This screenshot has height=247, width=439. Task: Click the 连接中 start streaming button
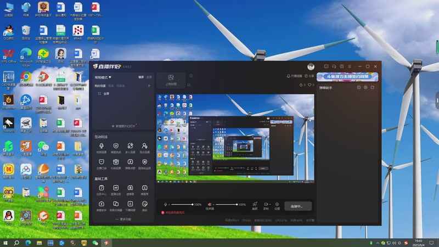[x=298, y=206]
